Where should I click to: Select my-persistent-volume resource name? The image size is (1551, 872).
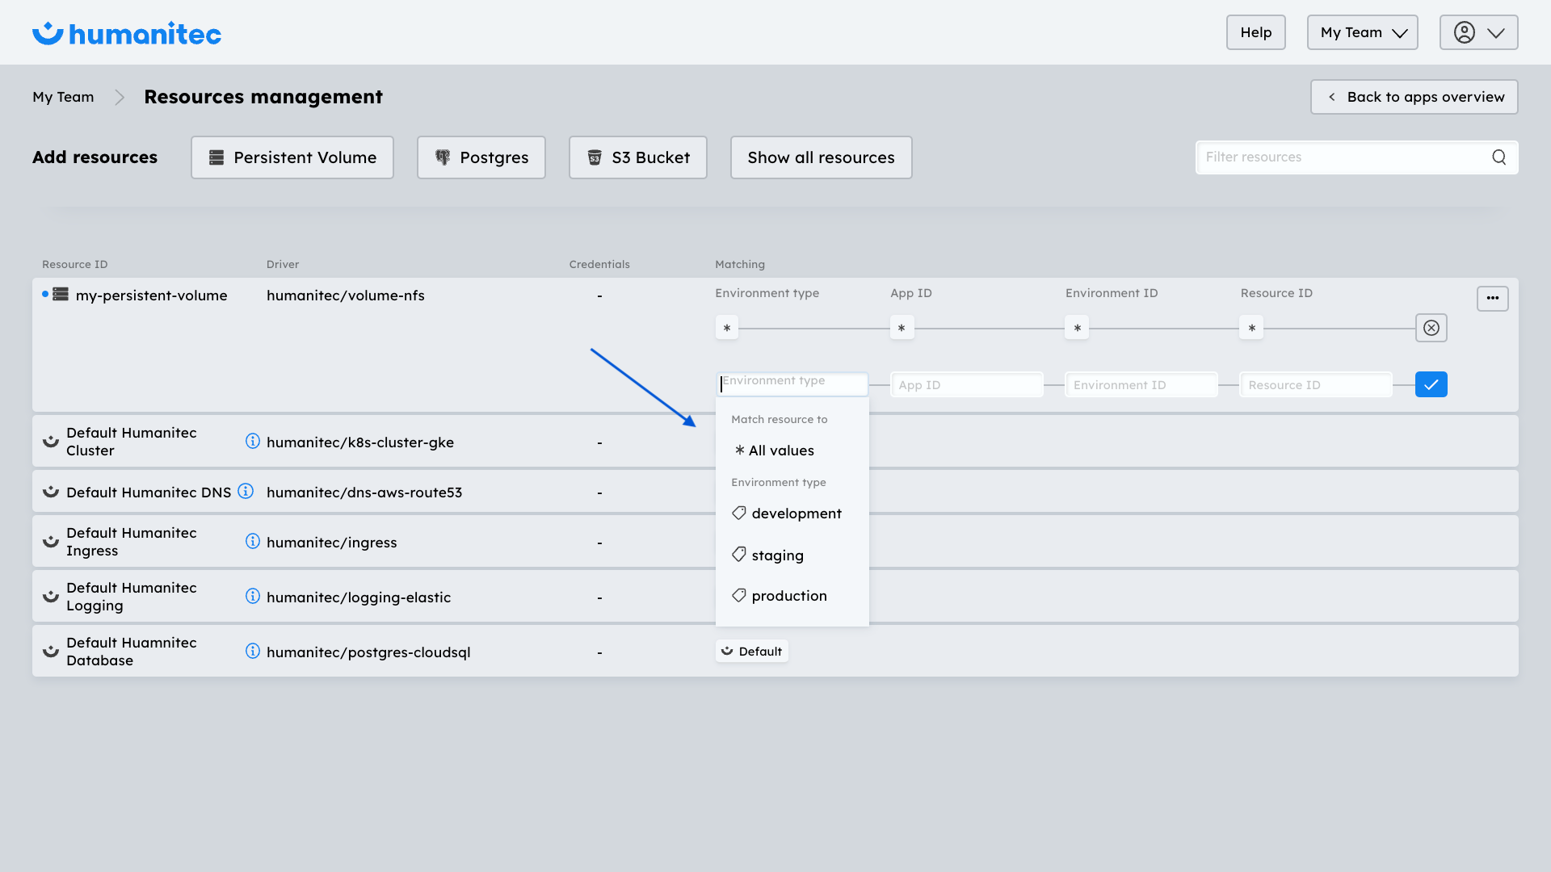(152, 296)
